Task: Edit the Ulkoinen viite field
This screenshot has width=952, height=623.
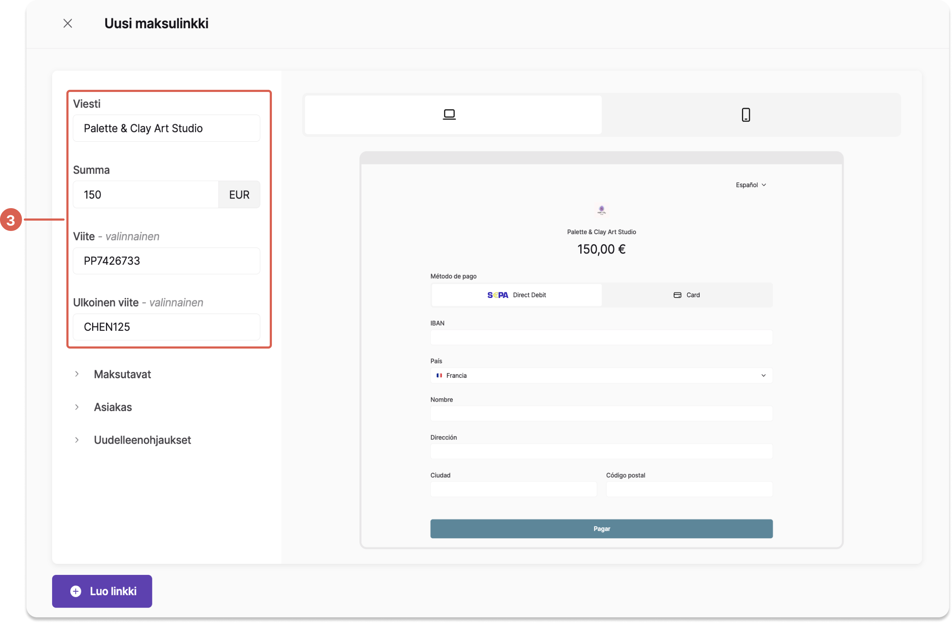Action: [x=166, y=327]
